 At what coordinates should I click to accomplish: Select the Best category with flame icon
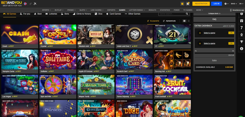click(x=38, y=14)
